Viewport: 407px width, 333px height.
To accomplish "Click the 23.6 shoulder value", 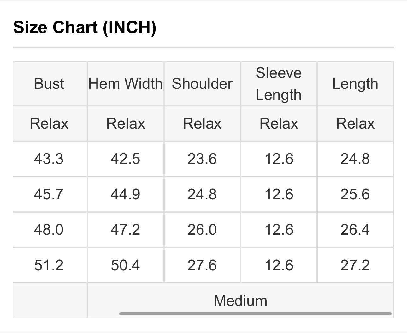I will click(202, 159).
